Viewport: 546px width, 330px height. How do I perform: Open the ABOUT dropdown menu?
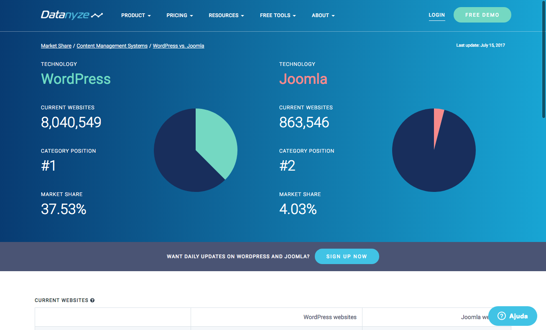(x=323, y=15)
